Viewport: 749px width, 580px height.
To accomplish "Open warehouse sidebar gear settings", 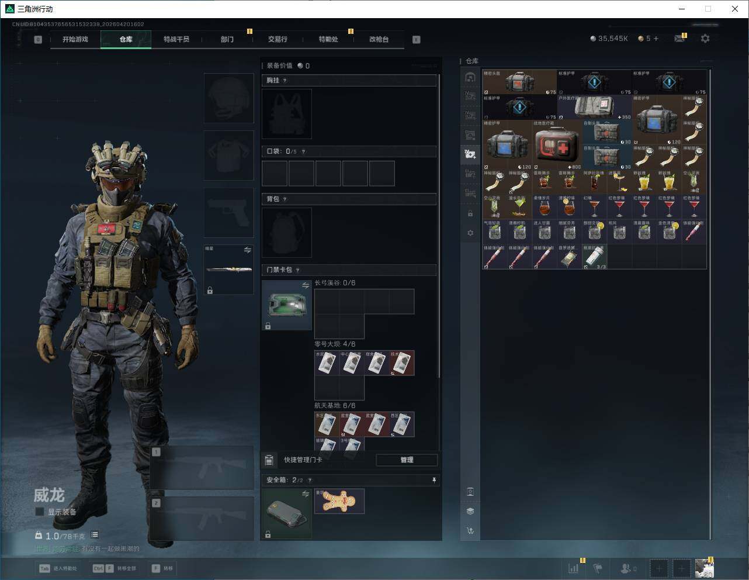I will 470,233.
